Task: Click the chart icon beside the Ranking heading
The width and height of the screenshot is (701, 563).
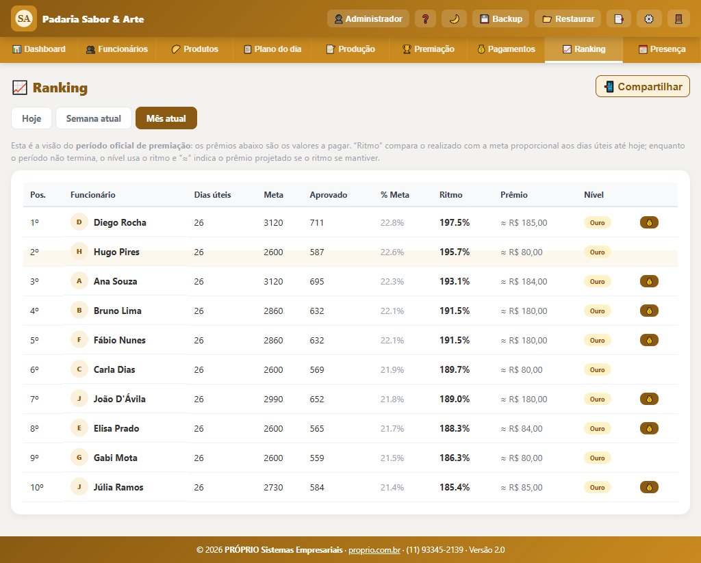Action: [x=20, y=88]
